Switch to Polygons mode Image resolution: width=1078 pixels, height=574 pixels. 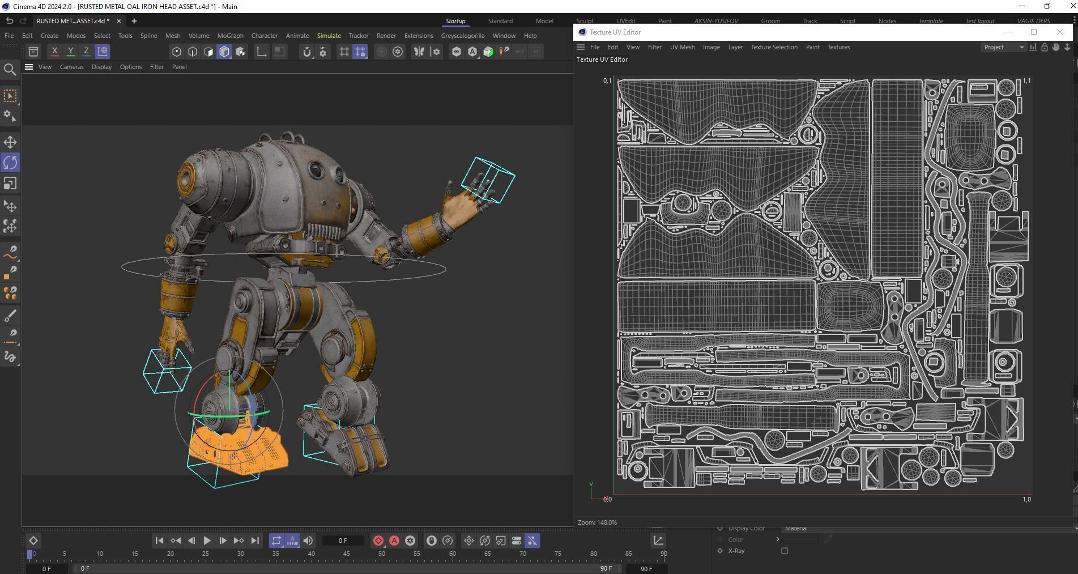(x=208, y=52)
